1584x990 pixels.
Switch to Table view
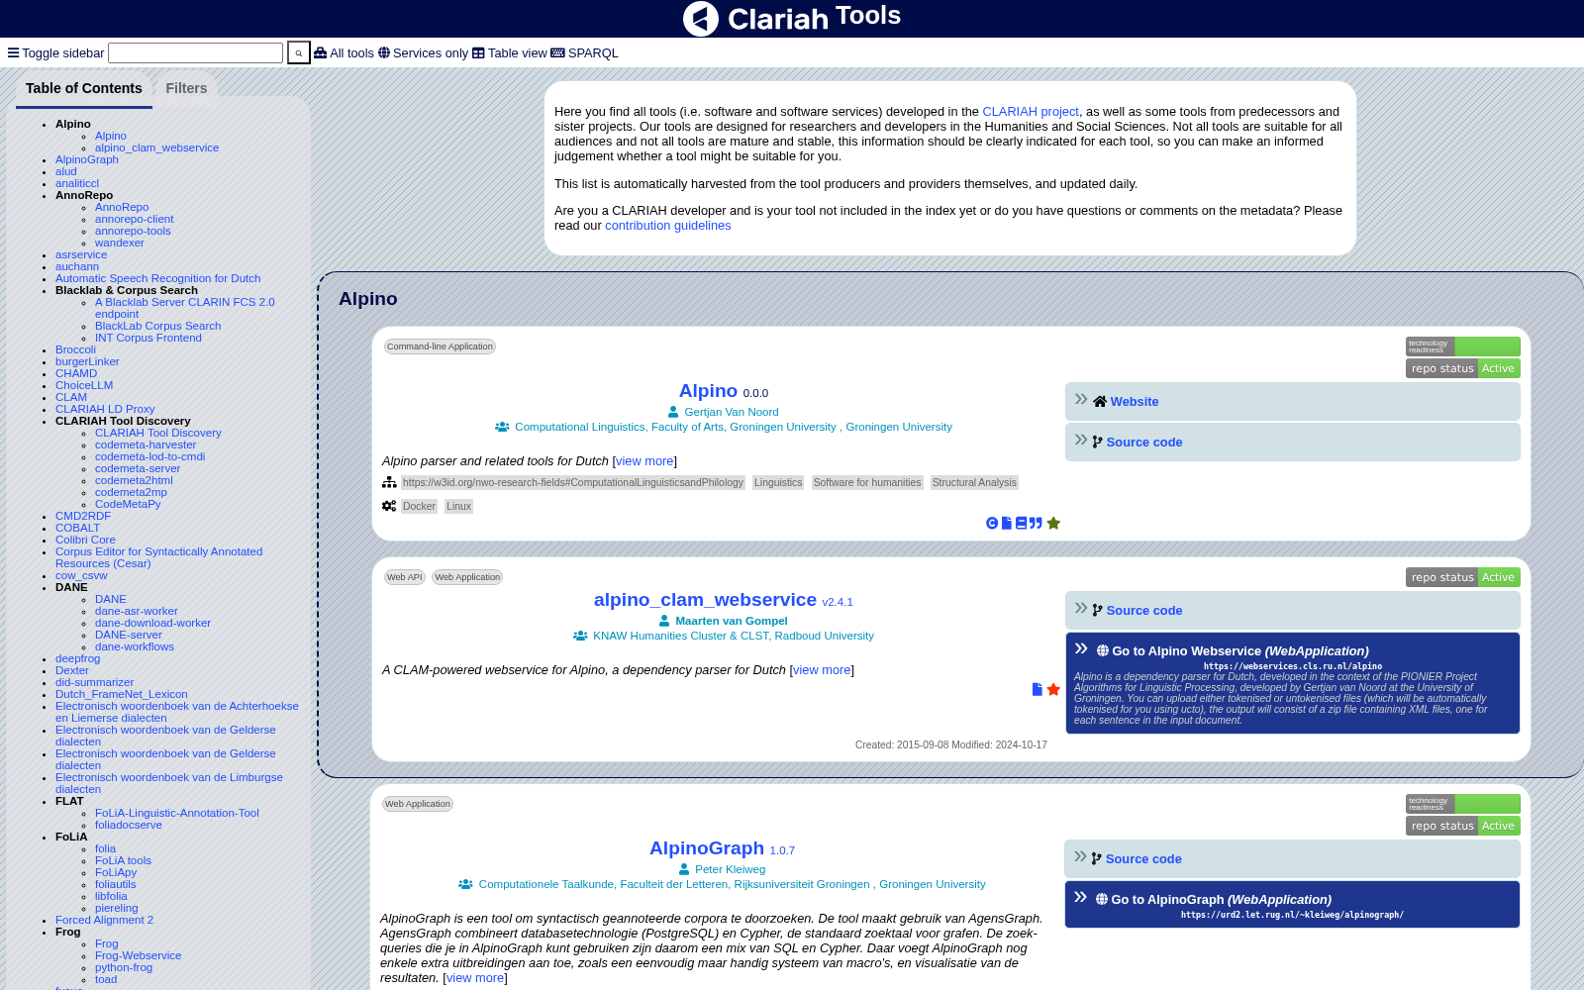pyautogui.click(x=509, y=53)
